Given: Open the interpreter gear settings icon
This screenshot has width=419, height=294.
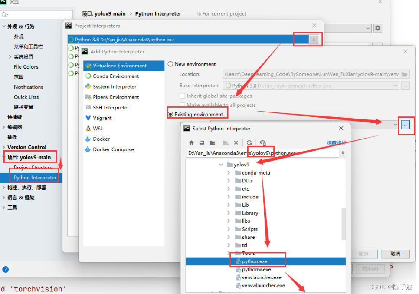Looking at the screenshot, I should [378, 28].
